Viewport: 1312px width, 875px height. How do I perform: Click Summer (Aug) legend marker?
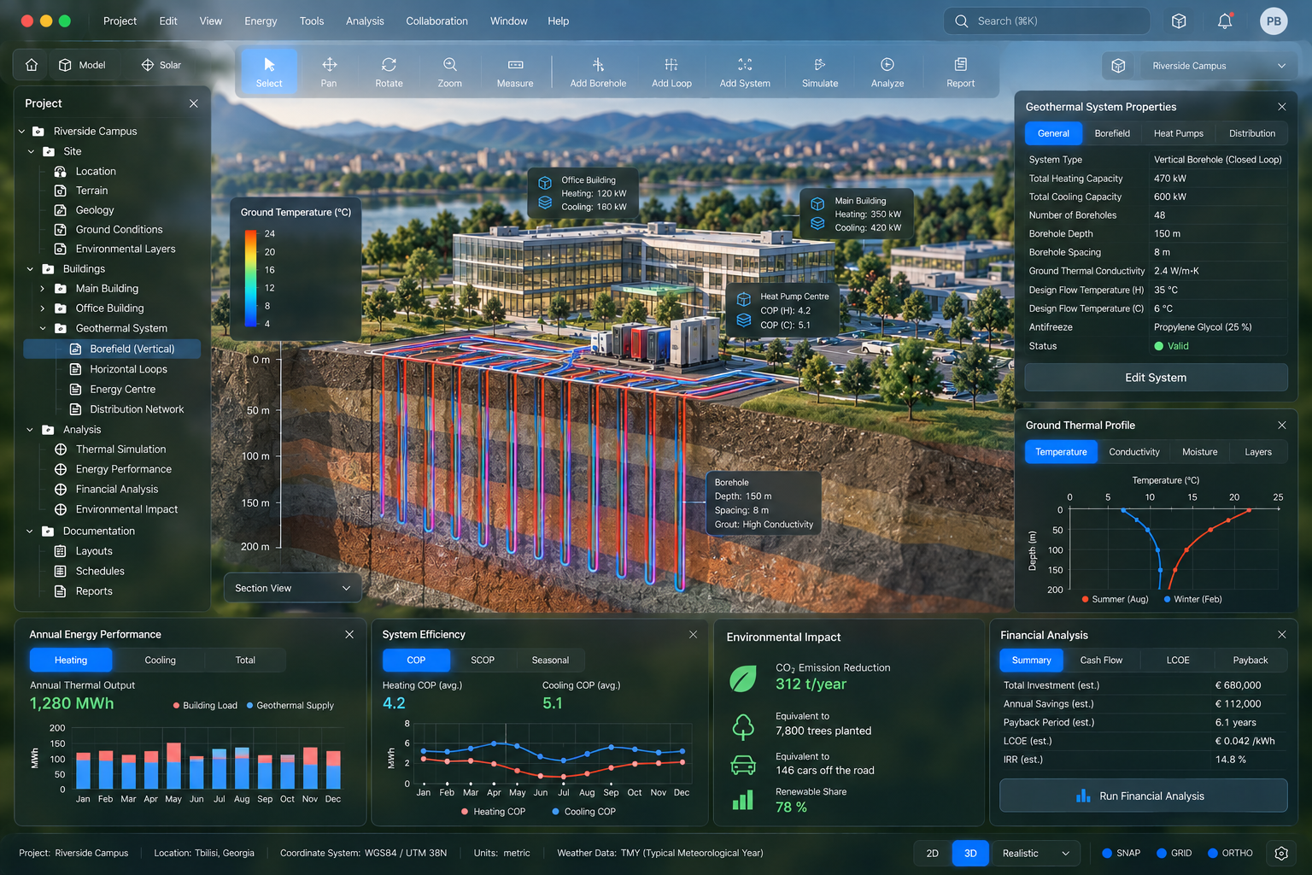coord(1085,599)
